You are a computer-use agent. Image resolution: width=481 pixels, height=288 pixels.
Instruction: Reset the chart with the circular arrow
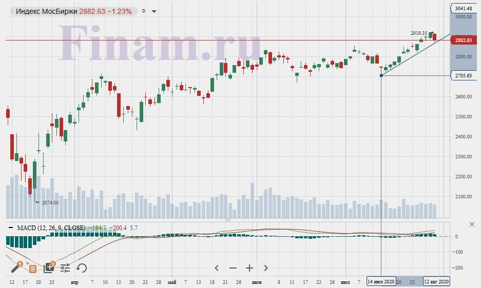click(x=82, y=268)
